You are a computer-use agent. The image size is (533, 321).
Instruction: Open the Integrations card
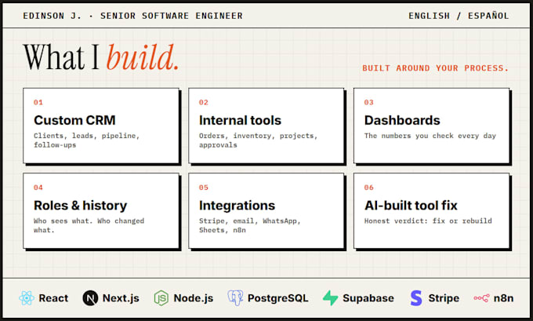[266, 211]
